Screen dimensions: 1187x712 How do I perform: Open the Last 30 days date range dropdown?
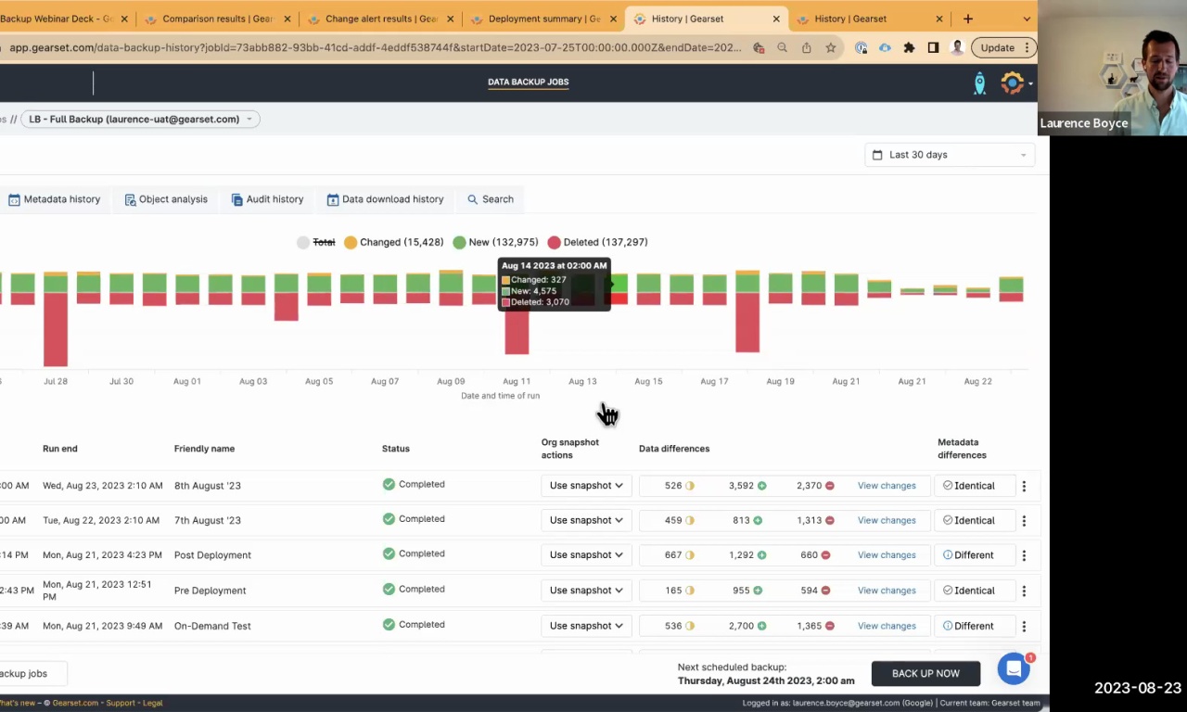[950, 155]
